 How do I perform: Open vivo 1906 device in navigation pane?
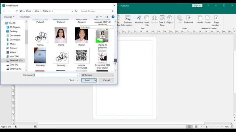click(x=14, y=56)
